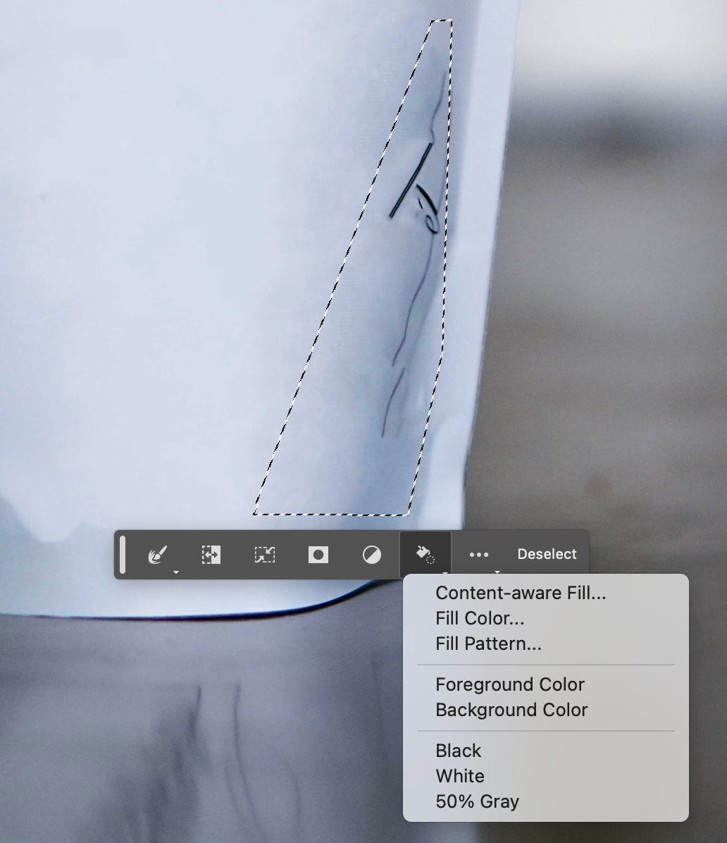Image resolution: width=727 pixels, height=843 pixels.
Task: Click the Transform Selection icon
Action: (x=264, y=555)
